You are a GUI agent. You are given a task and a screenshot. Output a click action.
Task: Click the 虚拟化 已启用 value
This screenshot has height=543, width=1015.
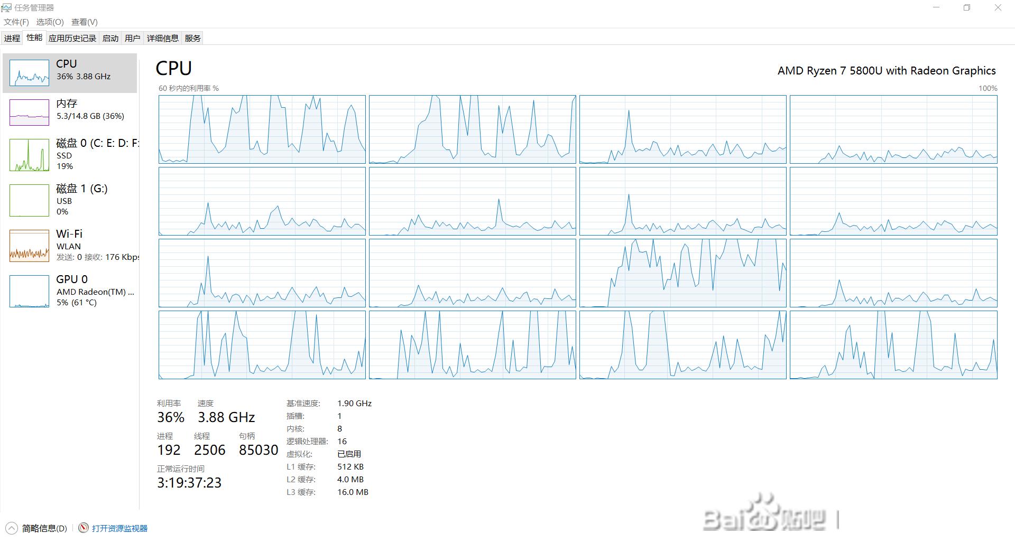point(349,454)
